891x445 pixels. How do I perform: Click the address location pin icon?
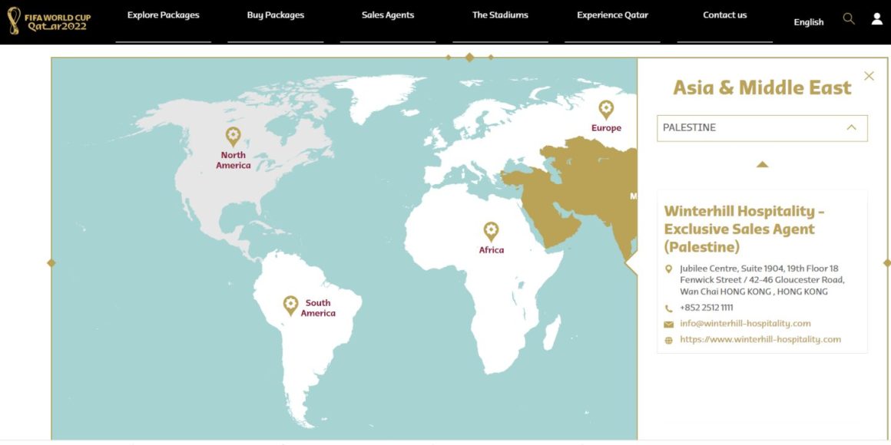(x=668, y=269)
